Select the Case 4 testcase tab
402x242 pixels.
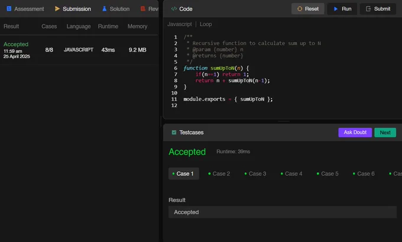pyautogui.click(x=291, y=174)
